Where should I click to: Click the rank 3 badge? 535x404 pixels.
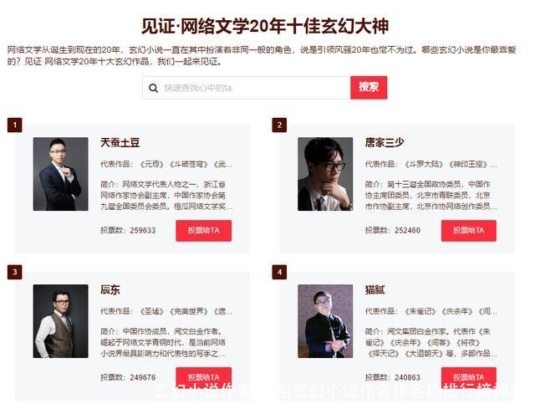click(15, 272)
